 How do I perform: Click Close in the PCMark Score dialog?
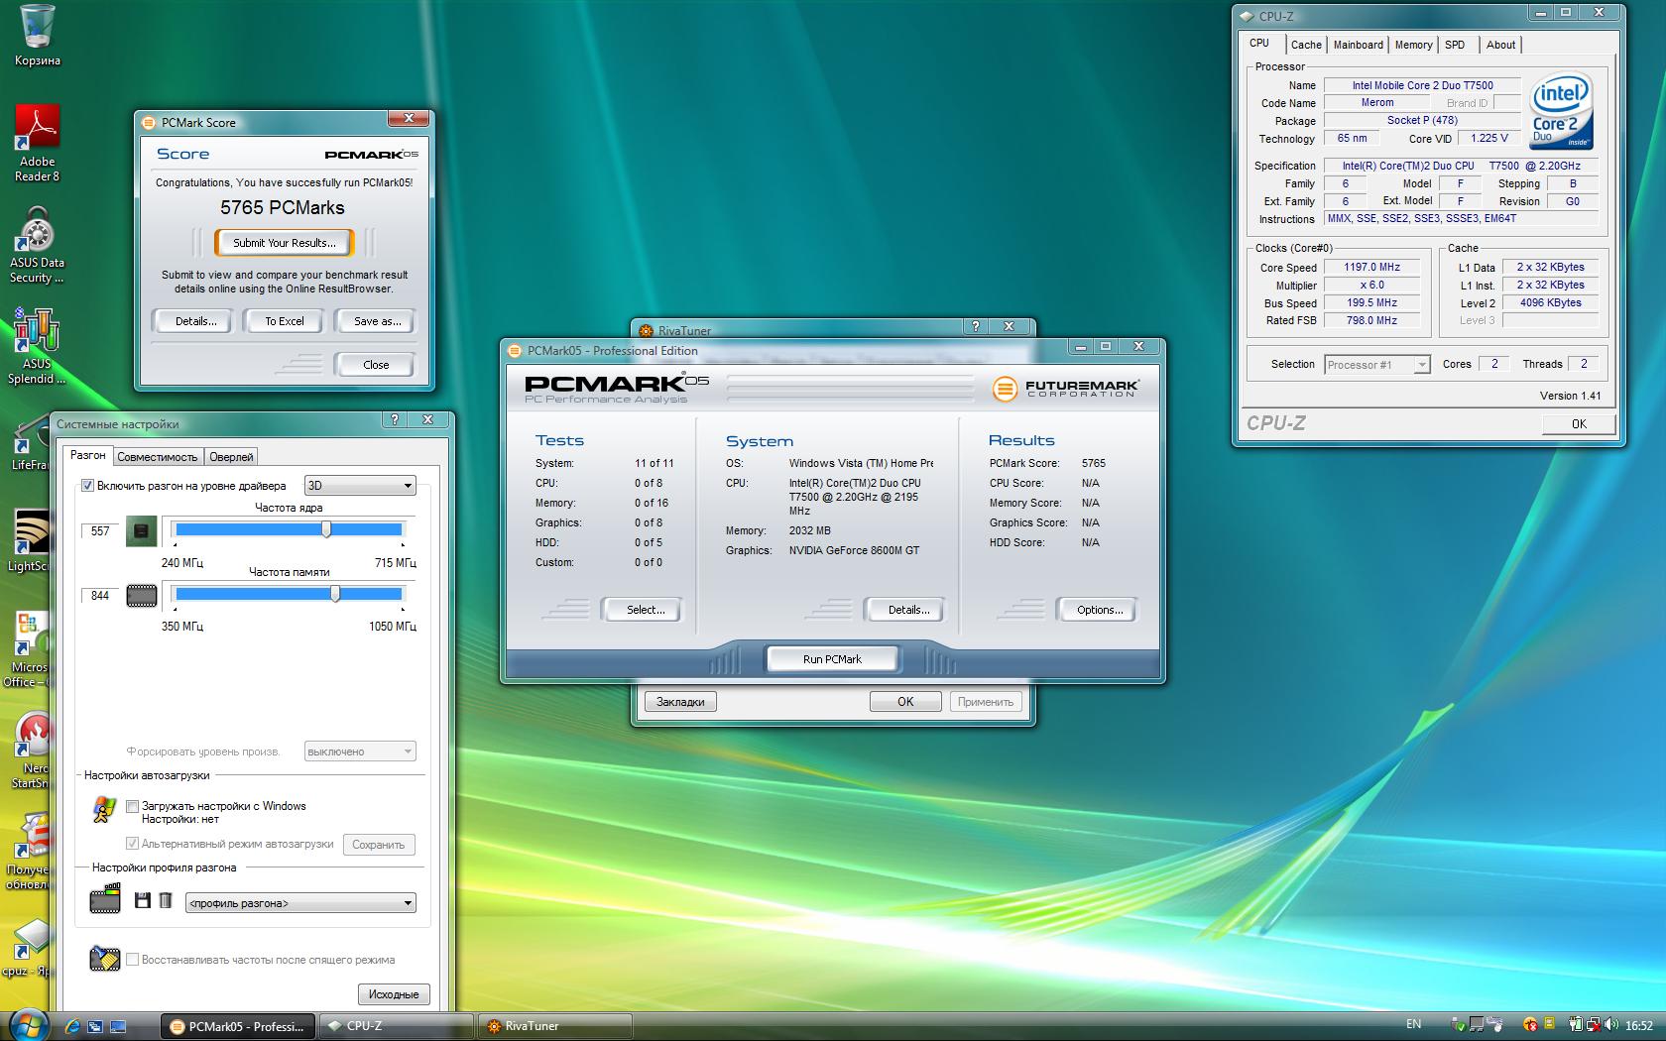(x=376, y=365)
